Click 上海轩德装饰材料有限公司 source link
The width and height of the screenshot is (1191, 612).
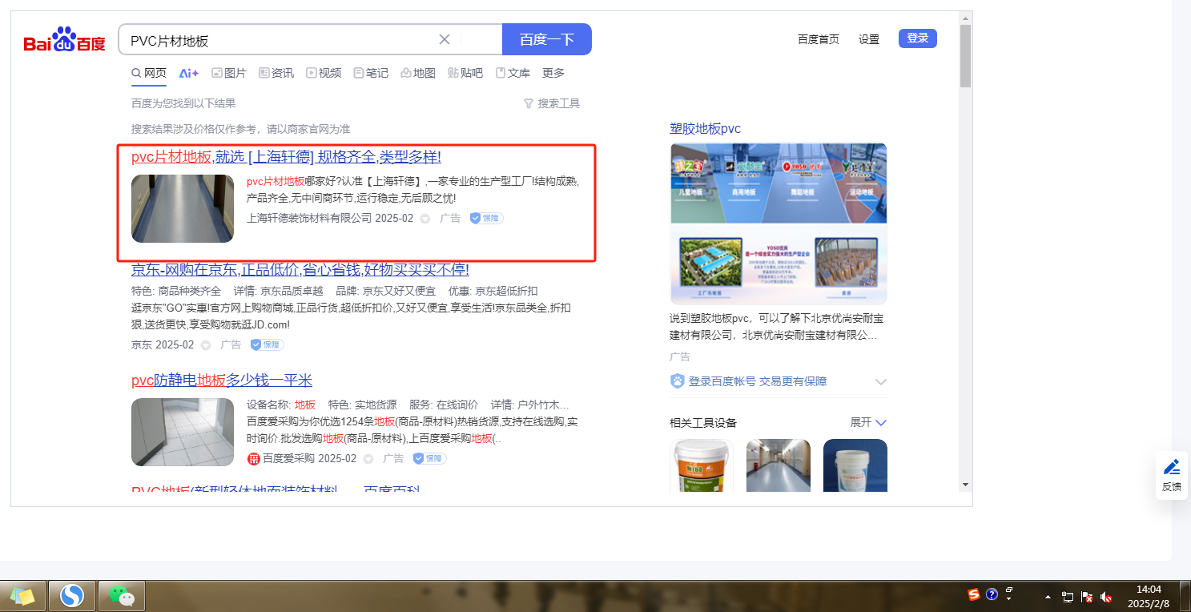309,218
